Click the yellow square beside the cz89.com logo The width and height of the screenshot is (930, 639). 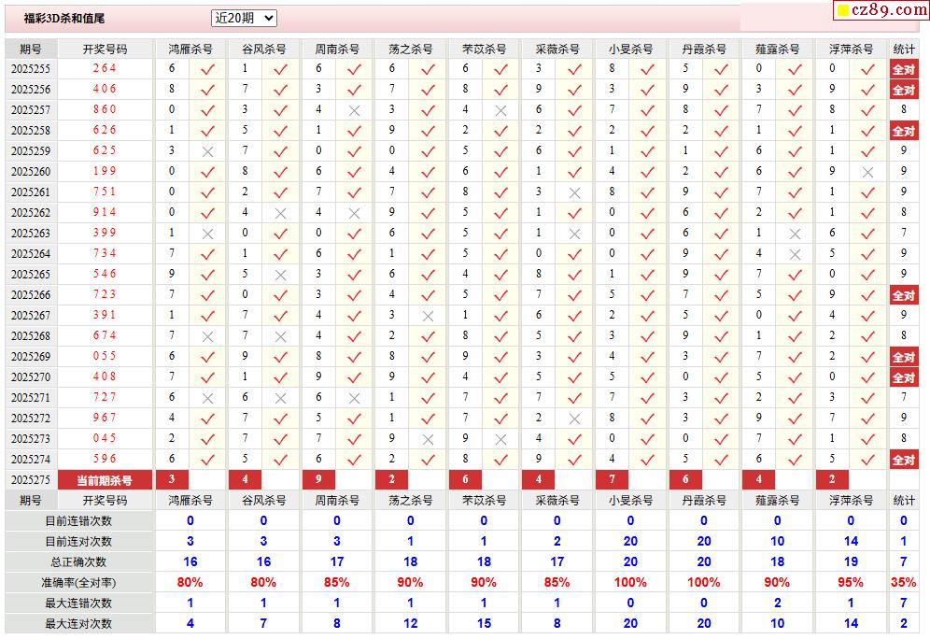[842, 11]
